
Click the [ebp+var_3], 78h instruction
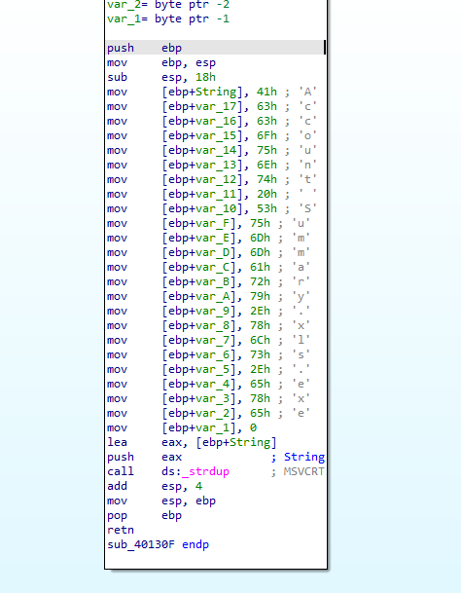[x=208, y=399]
